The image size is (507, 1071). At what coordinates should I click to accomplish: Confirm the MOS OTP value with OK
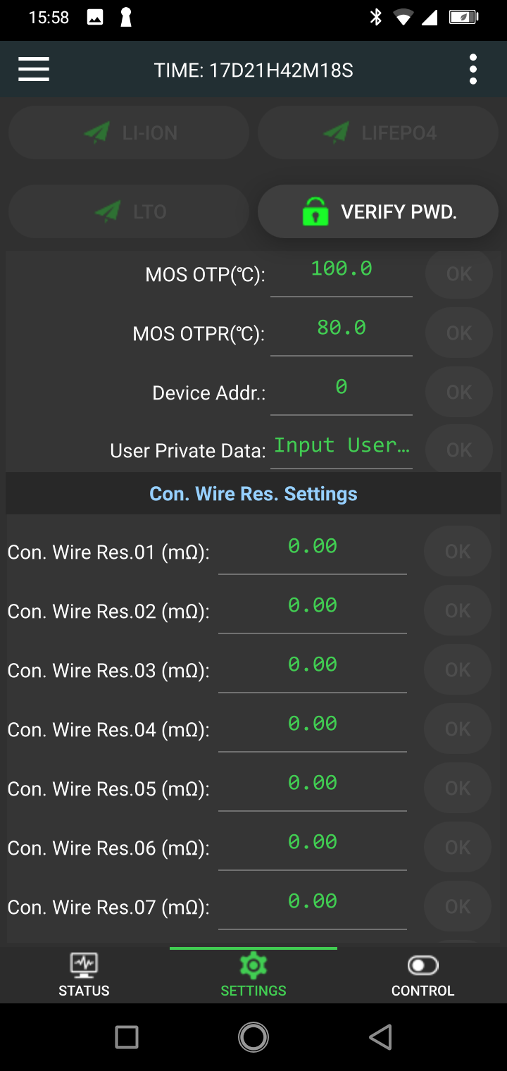pyautogui.click(x=459, y=273)
